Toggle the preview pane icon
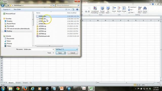 73,9
